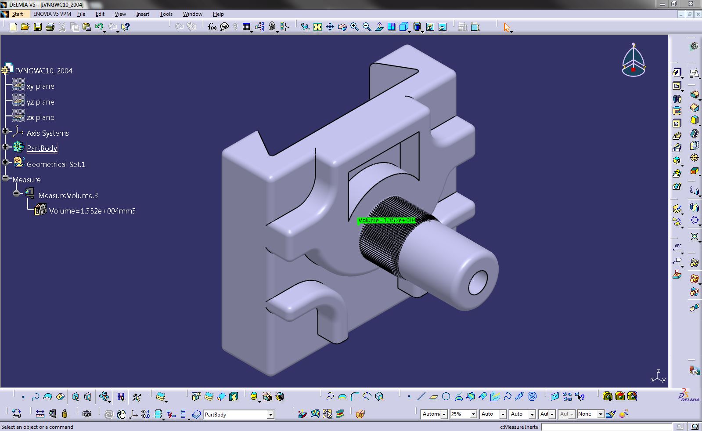Select the Rotate view tool
The height and width of the screenshot is (431, 702).
[342, 27]
